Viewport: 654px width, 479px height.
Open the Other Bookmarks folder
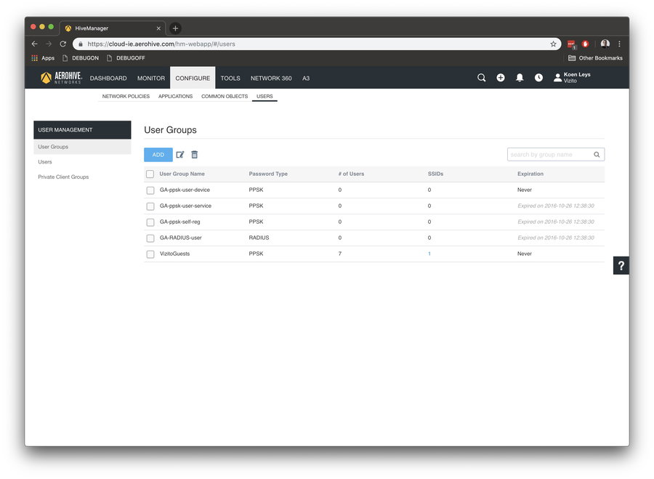595,58
